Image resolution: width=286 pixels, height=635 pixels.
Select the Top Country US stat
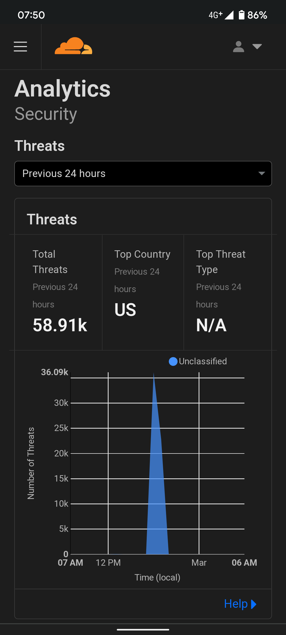[125, 310]
